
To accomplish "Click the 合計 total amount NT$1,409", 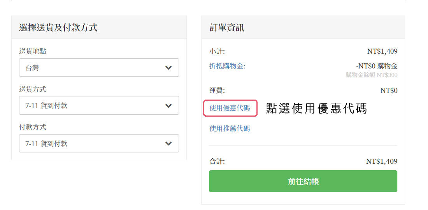I will 381,161.
